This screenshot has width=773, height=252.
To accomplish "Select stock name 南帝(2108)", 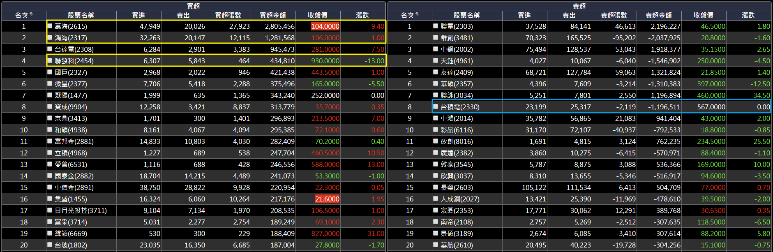I will click(x=457, y=222).
